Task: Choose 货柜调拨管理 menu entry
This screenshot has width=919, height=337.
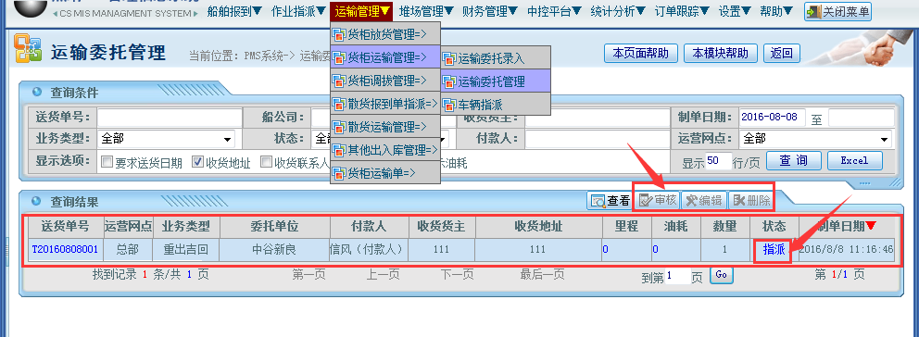Action: click(x=385, y=80)
